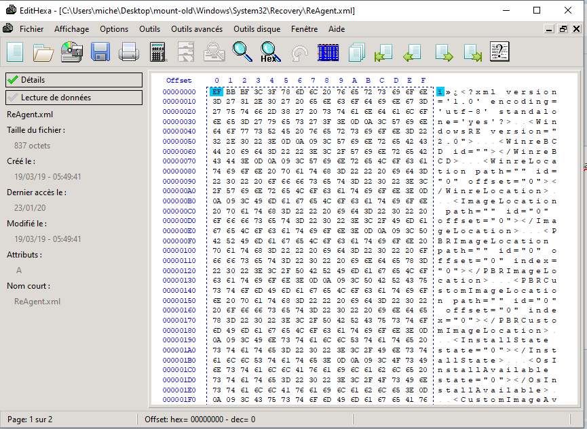Click status bar text Page: 1 sur 2
Viewport: 587px width, 429px height.
pos(30,420)
